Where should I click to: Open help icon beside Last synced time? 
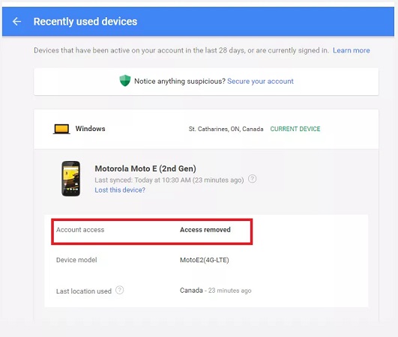(x=252, y=179)
